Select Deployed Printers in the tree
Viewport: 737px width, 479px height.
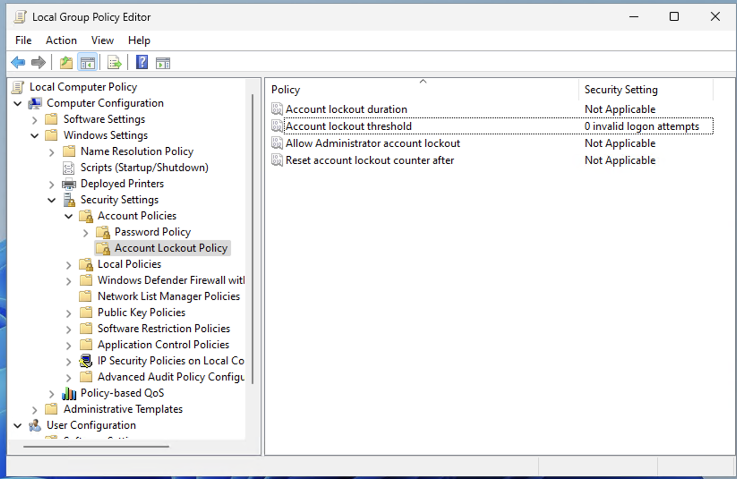coord(122,184)
